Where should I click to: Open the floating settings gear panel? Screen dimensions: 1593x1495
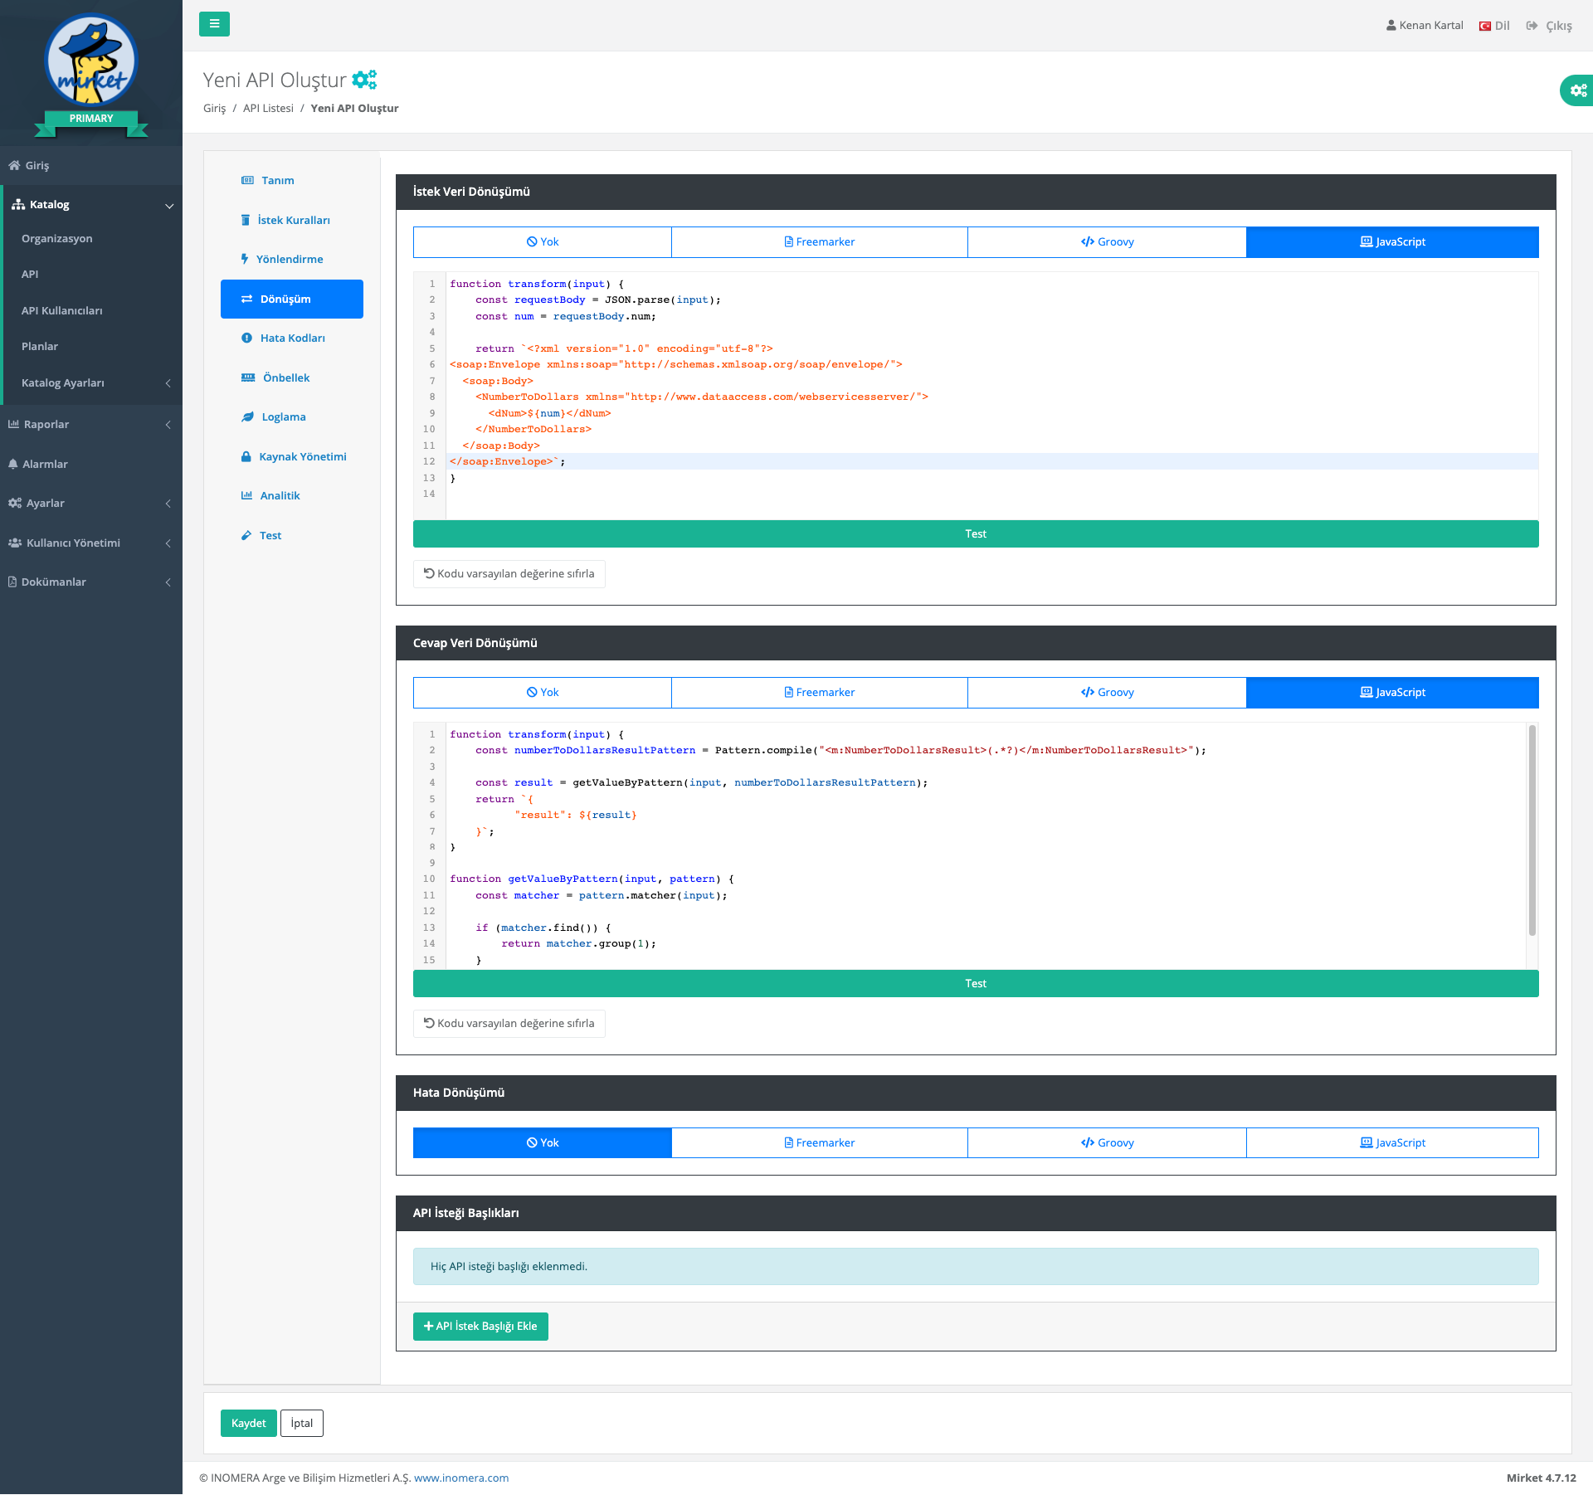[x=1577, y=90]
